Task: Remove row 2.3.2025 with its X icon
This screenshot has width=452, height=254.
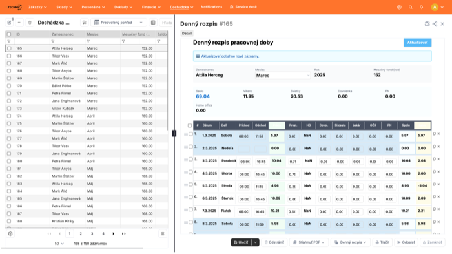Action: tap(438, 147)
